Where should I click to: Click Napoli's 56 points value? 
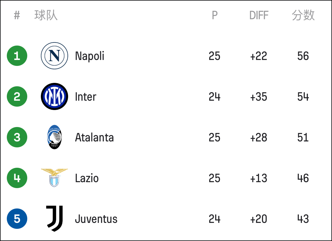click(303, 56)
